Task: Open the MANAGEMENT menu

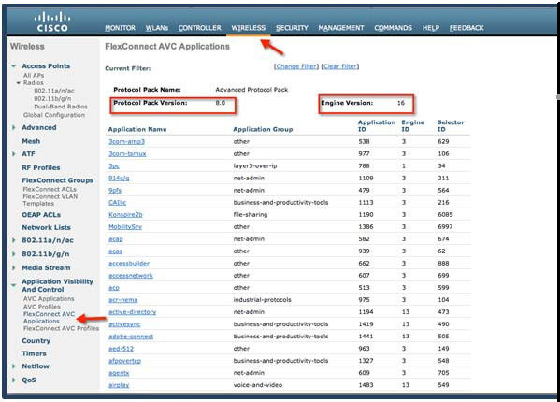Action: pos(341,28)
